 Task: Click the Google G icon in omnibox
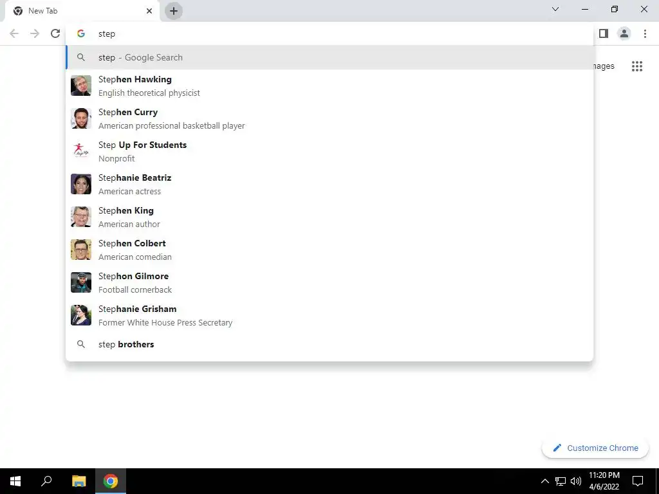81,33
